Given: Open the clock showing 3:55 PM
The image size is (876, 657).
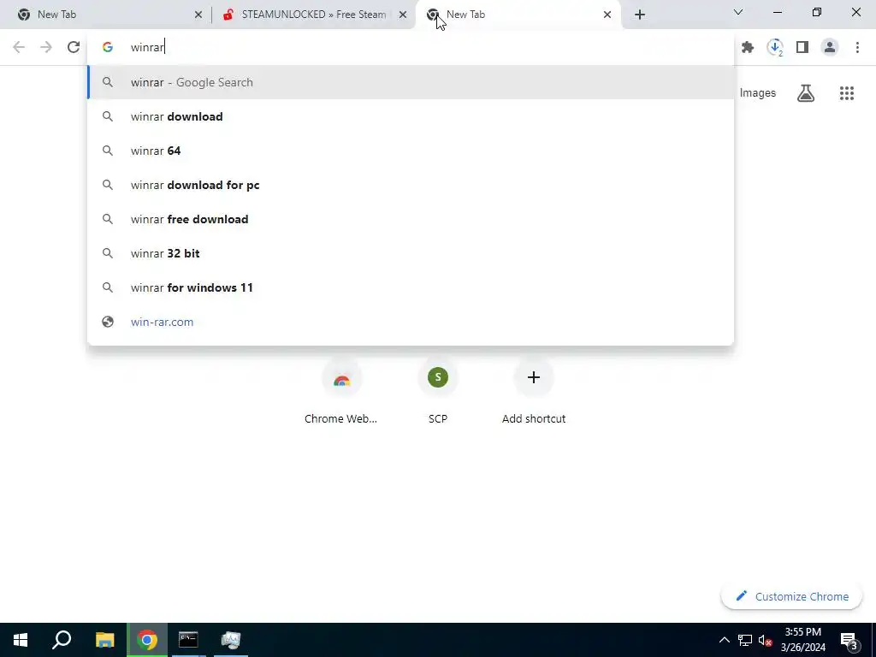Looking at the screenshot, I should pos(802,640).
